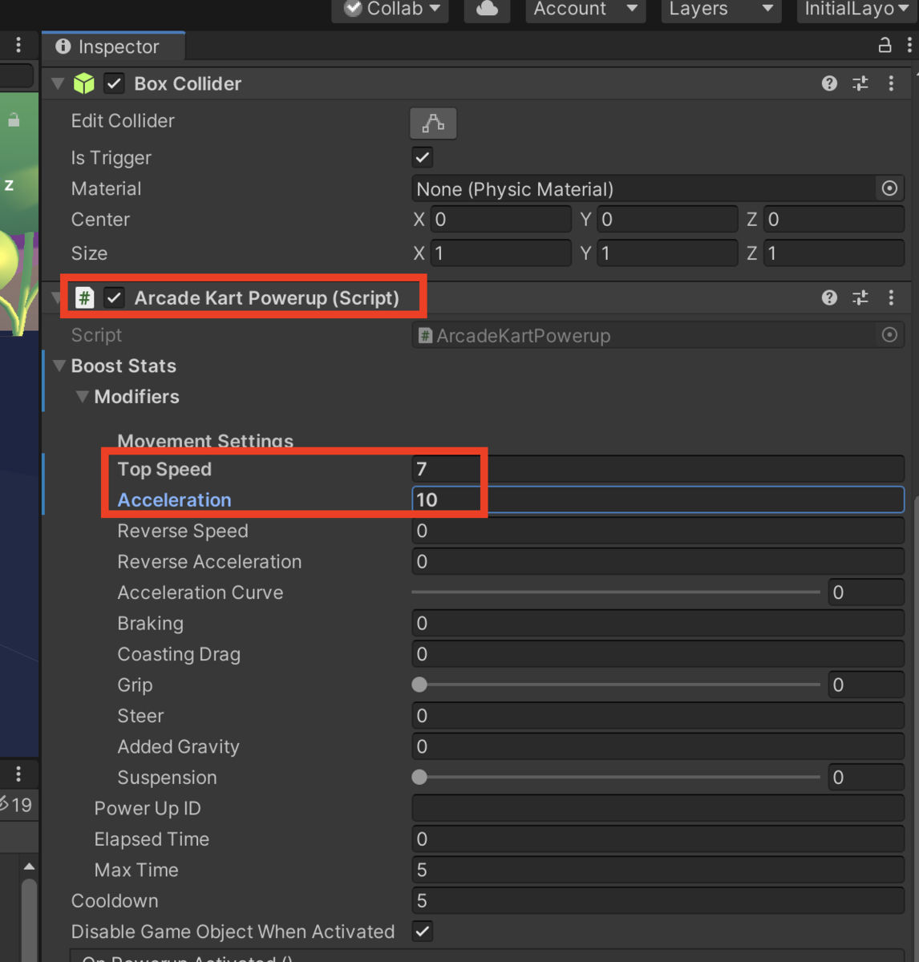
Task: Adjust the Acceleration Curve slider
Action: pyautogui.click(x=615, y=592)
